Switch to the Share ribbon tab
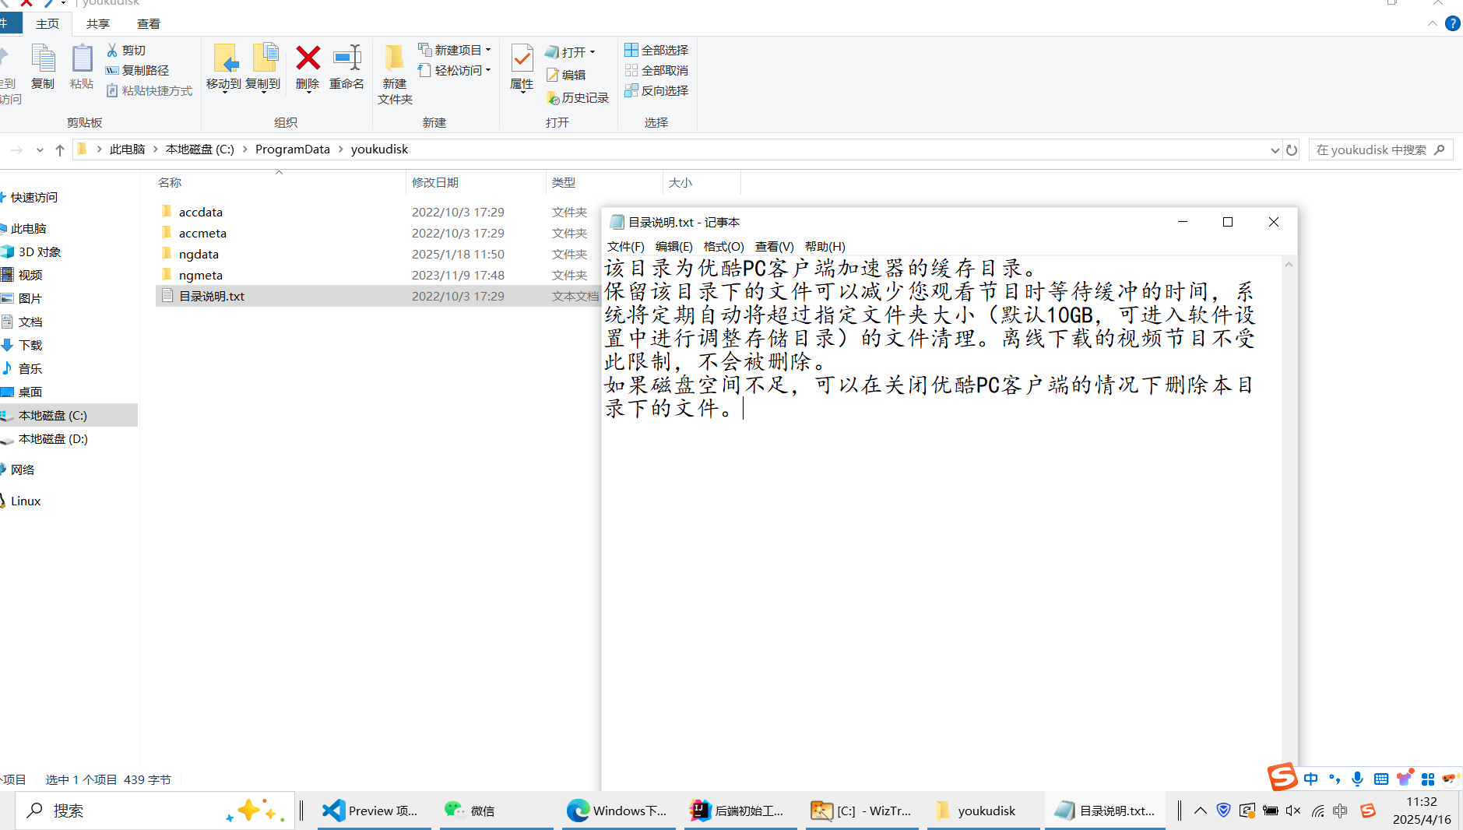 tap(98, 23)
